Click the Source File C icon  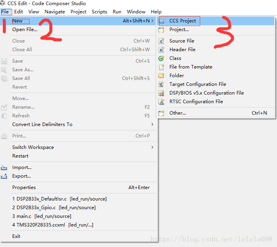coord(162,41)
